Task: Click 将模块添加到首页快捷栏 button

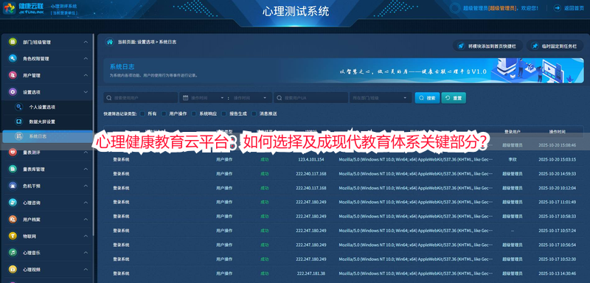Action: click(x=487, y=46)
